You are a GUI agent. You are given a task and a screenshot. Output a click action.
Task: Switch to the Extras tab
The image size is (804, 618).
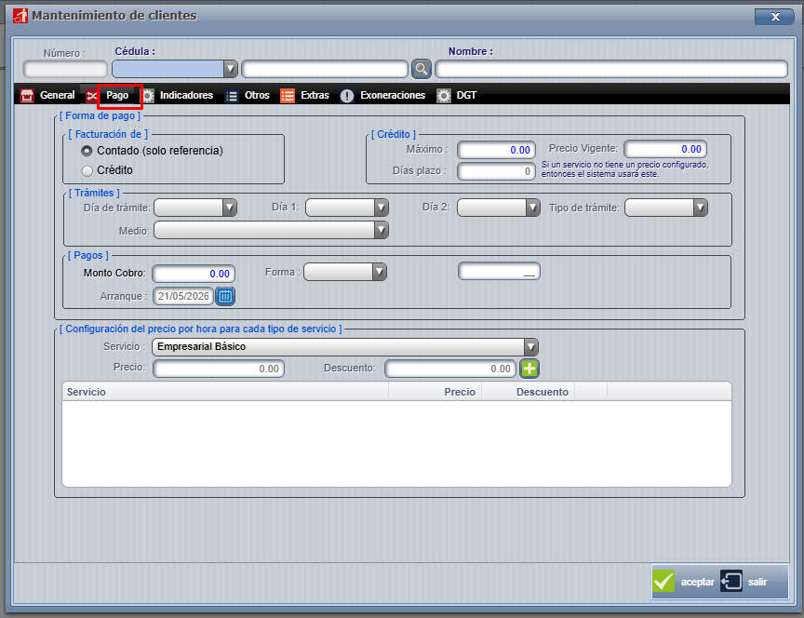click(x=315, y=95)
